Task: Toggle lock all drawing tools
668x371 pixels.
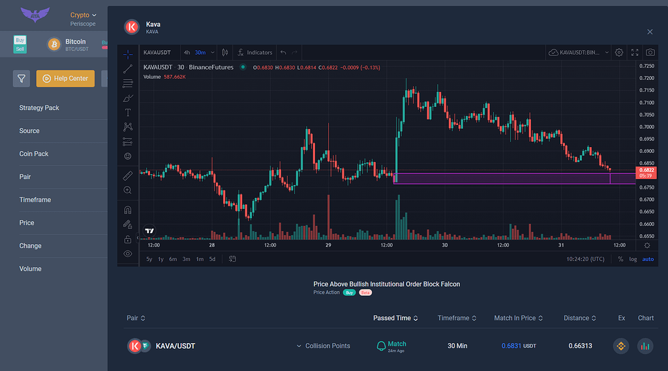Action: coord(128,240)
